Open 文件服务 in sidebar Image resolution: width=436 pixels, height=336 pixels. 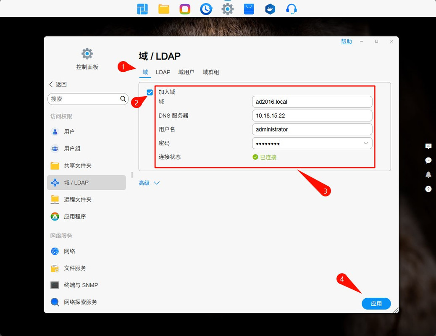click(87, 268)
